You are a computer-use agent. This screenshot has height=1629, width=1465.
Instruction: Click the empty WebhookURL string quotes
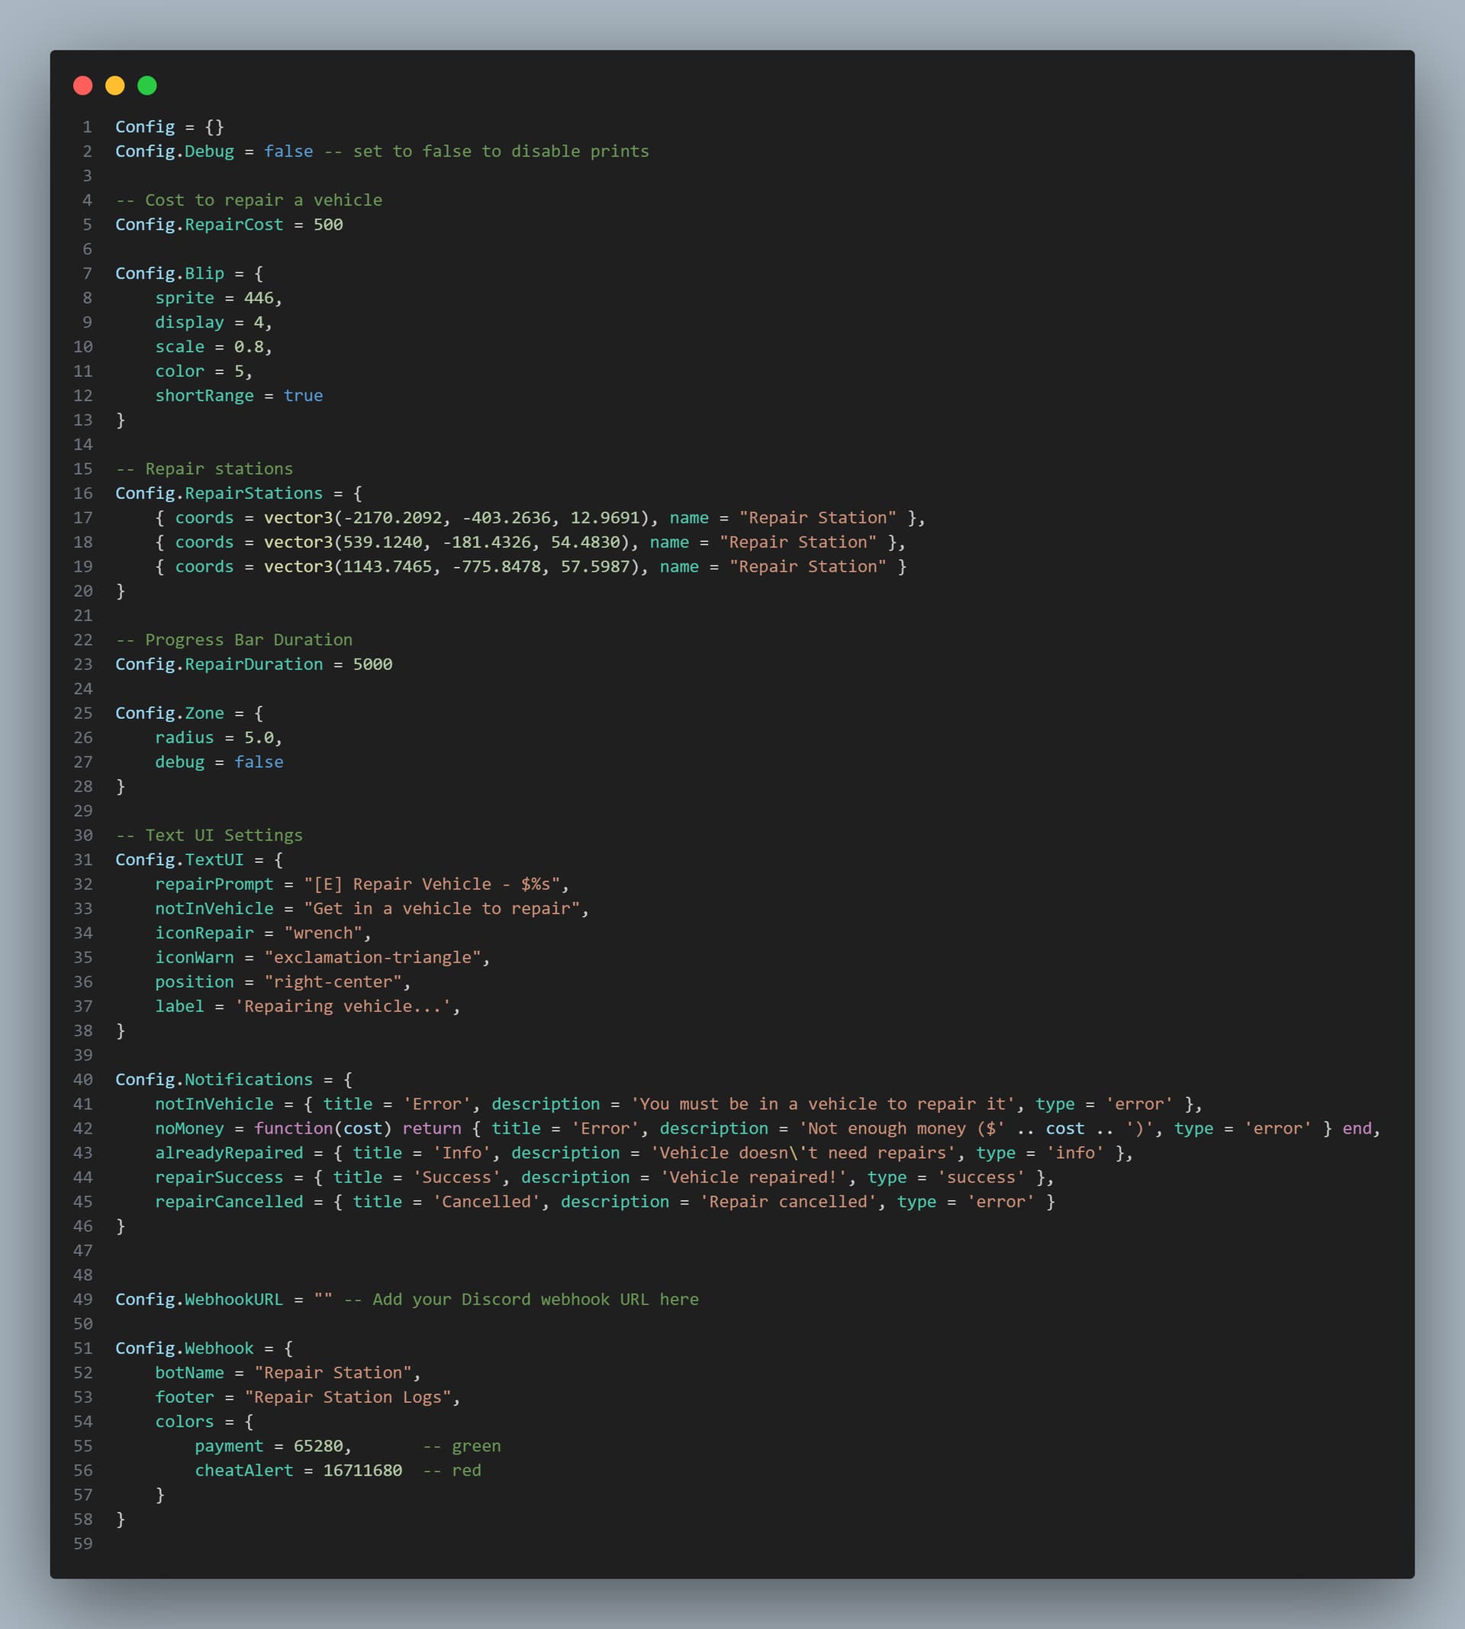point(323,1299)
